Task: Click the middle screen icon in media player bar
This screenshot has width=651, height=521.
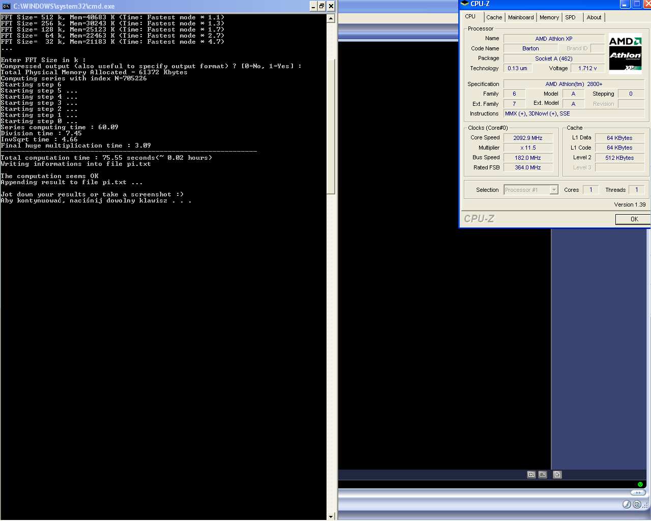Action: (543, 475)
